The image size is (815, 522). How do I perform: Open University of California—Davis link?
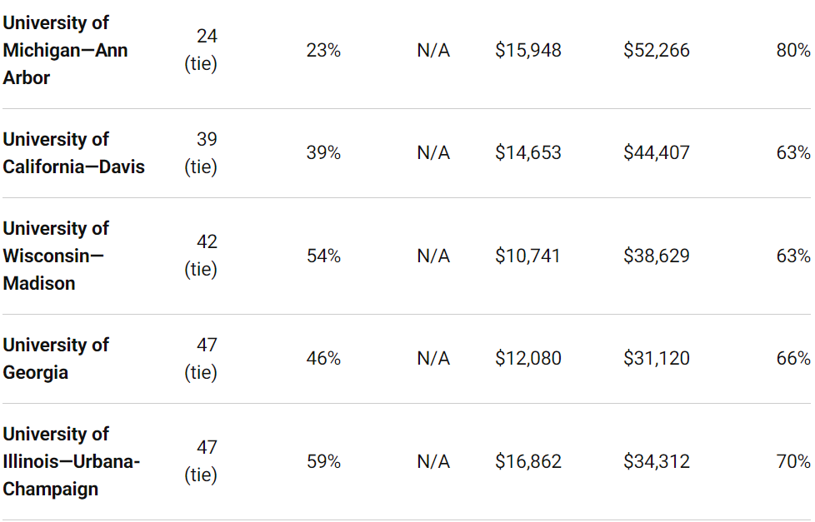click(74, 152)
